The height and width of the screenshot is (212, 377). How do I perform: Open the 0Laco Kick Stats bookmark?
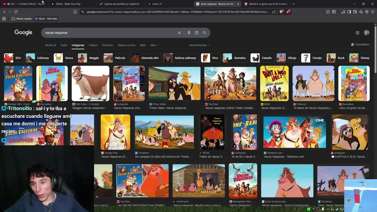coord(46,19)
